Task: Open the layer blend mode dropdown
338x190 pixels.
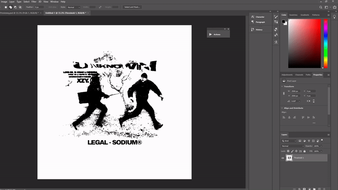Action: (292, 146)
